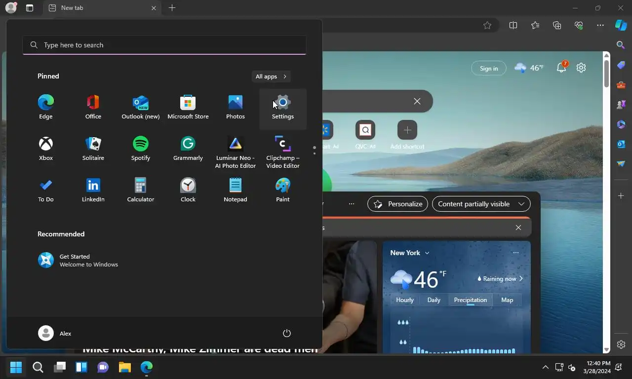Open the Microsoft Store app

tap(188, 108)
